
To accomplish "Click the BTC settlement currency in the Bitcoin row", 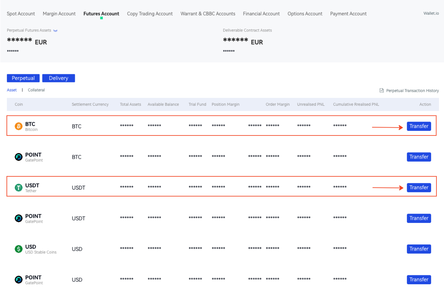I will (77, 127).
